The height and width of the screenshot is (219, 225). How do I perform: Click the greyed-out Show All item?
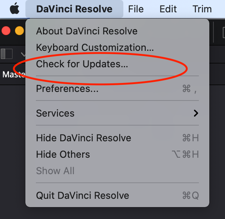click(55, 171)
